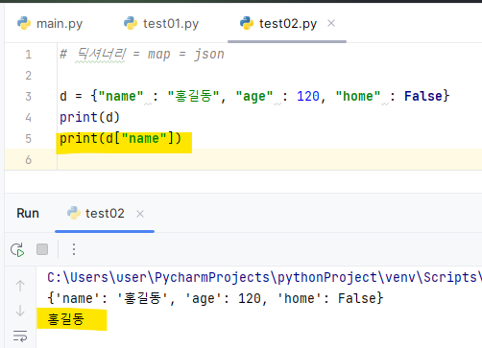Viewport: 482px width, 348px height.
Task: Close the test02.py editor tab
Action: pyautogui.click(x=331, y=23)
